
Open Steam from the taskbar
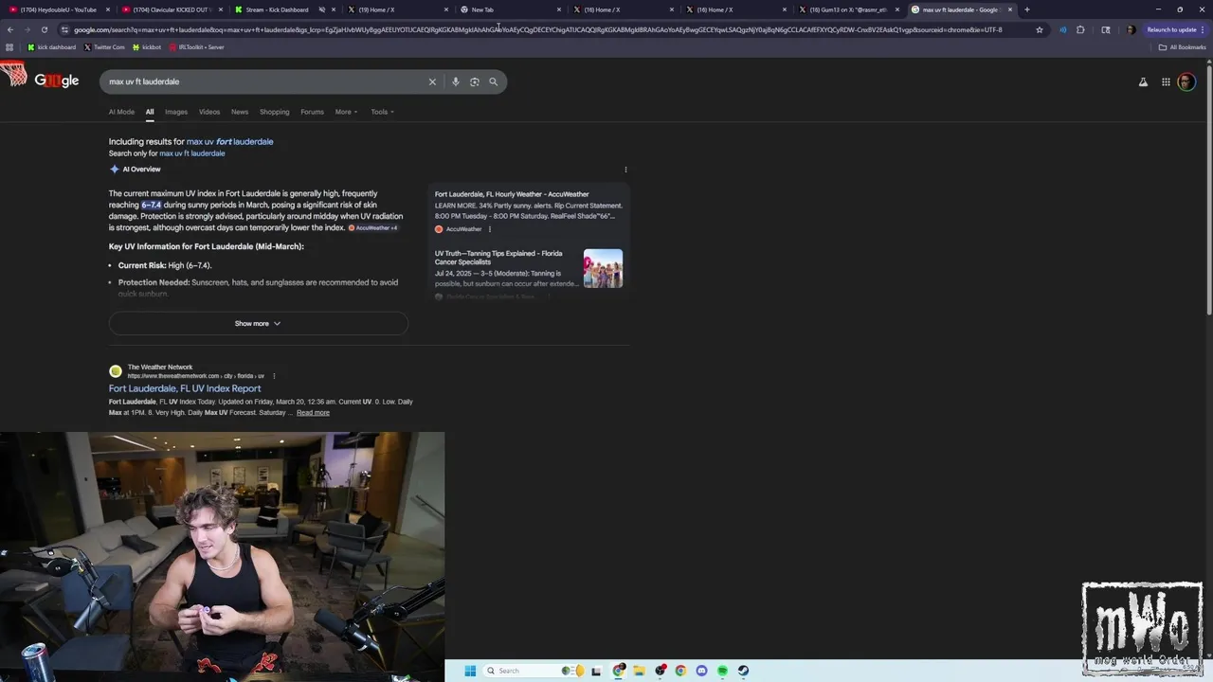(743, 671)
